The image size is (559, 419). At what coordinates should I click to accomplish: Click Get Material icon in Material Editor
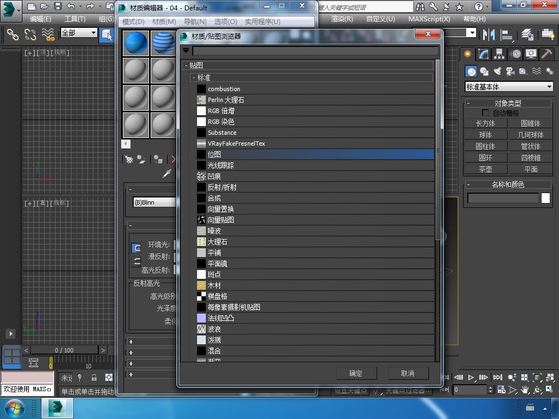click(x=129, y=159)
